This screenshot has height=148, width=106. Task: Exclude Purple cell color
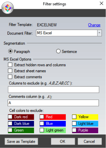click(x=74, y=130)
